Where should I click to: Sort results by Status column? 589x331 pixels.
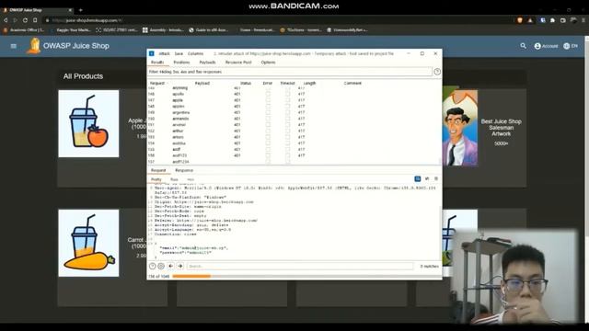pos(246,83)
